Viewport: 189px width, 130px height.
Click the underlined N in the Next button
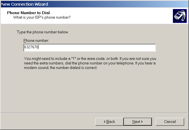[x=134, y=122]
